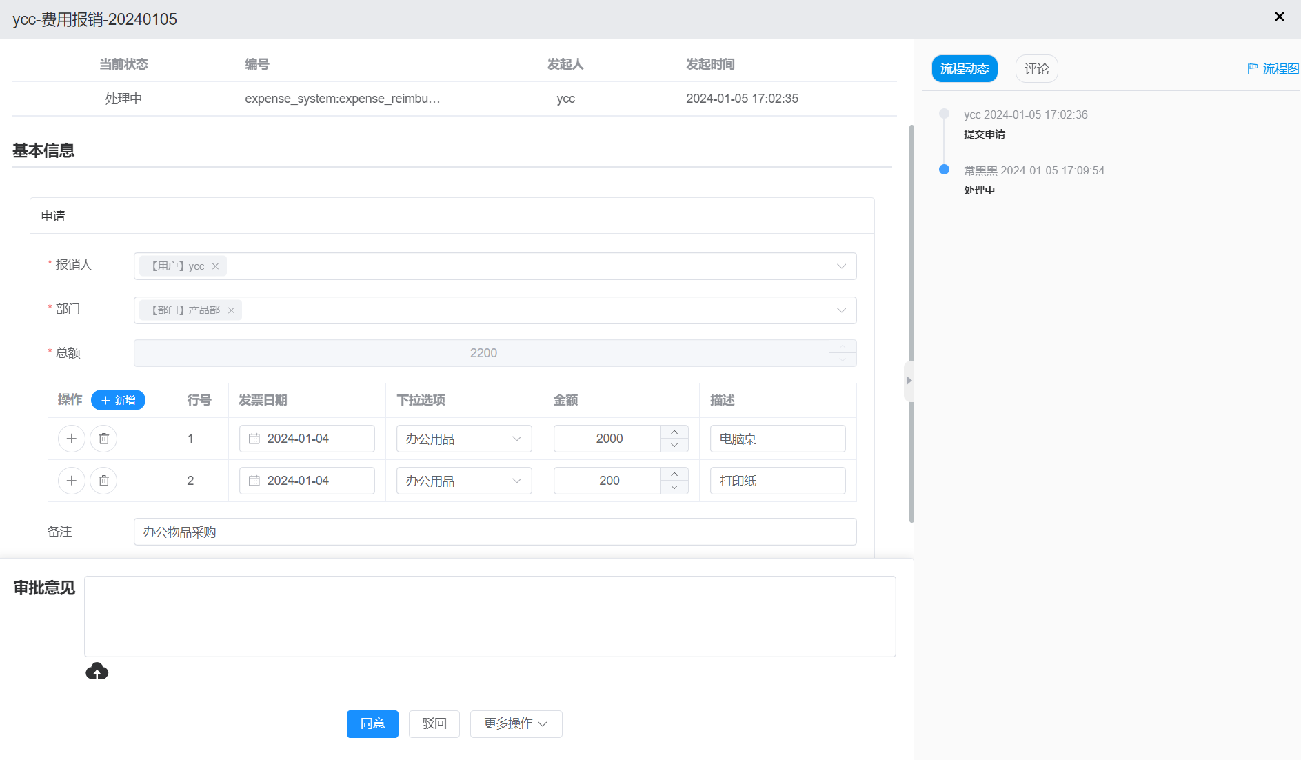Click the 当前状态 value 处理中
This screenshot has width=1301, height=760.
click(123, 99)
